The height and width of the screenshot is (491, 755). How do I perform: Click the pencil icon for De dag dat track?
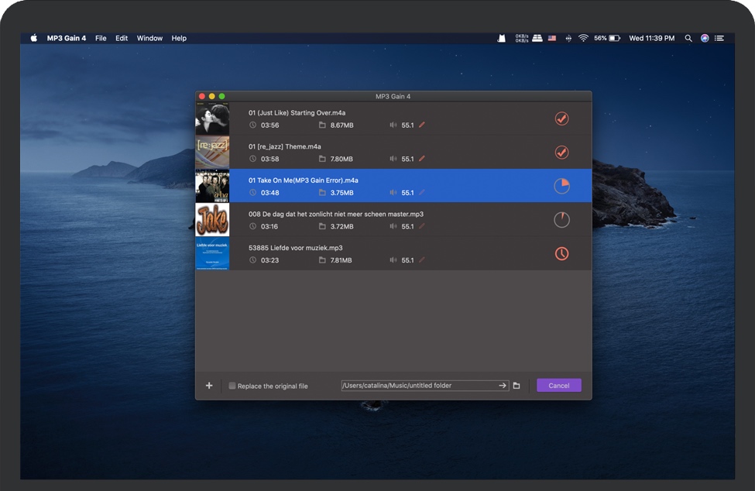(x=422, y=226)
